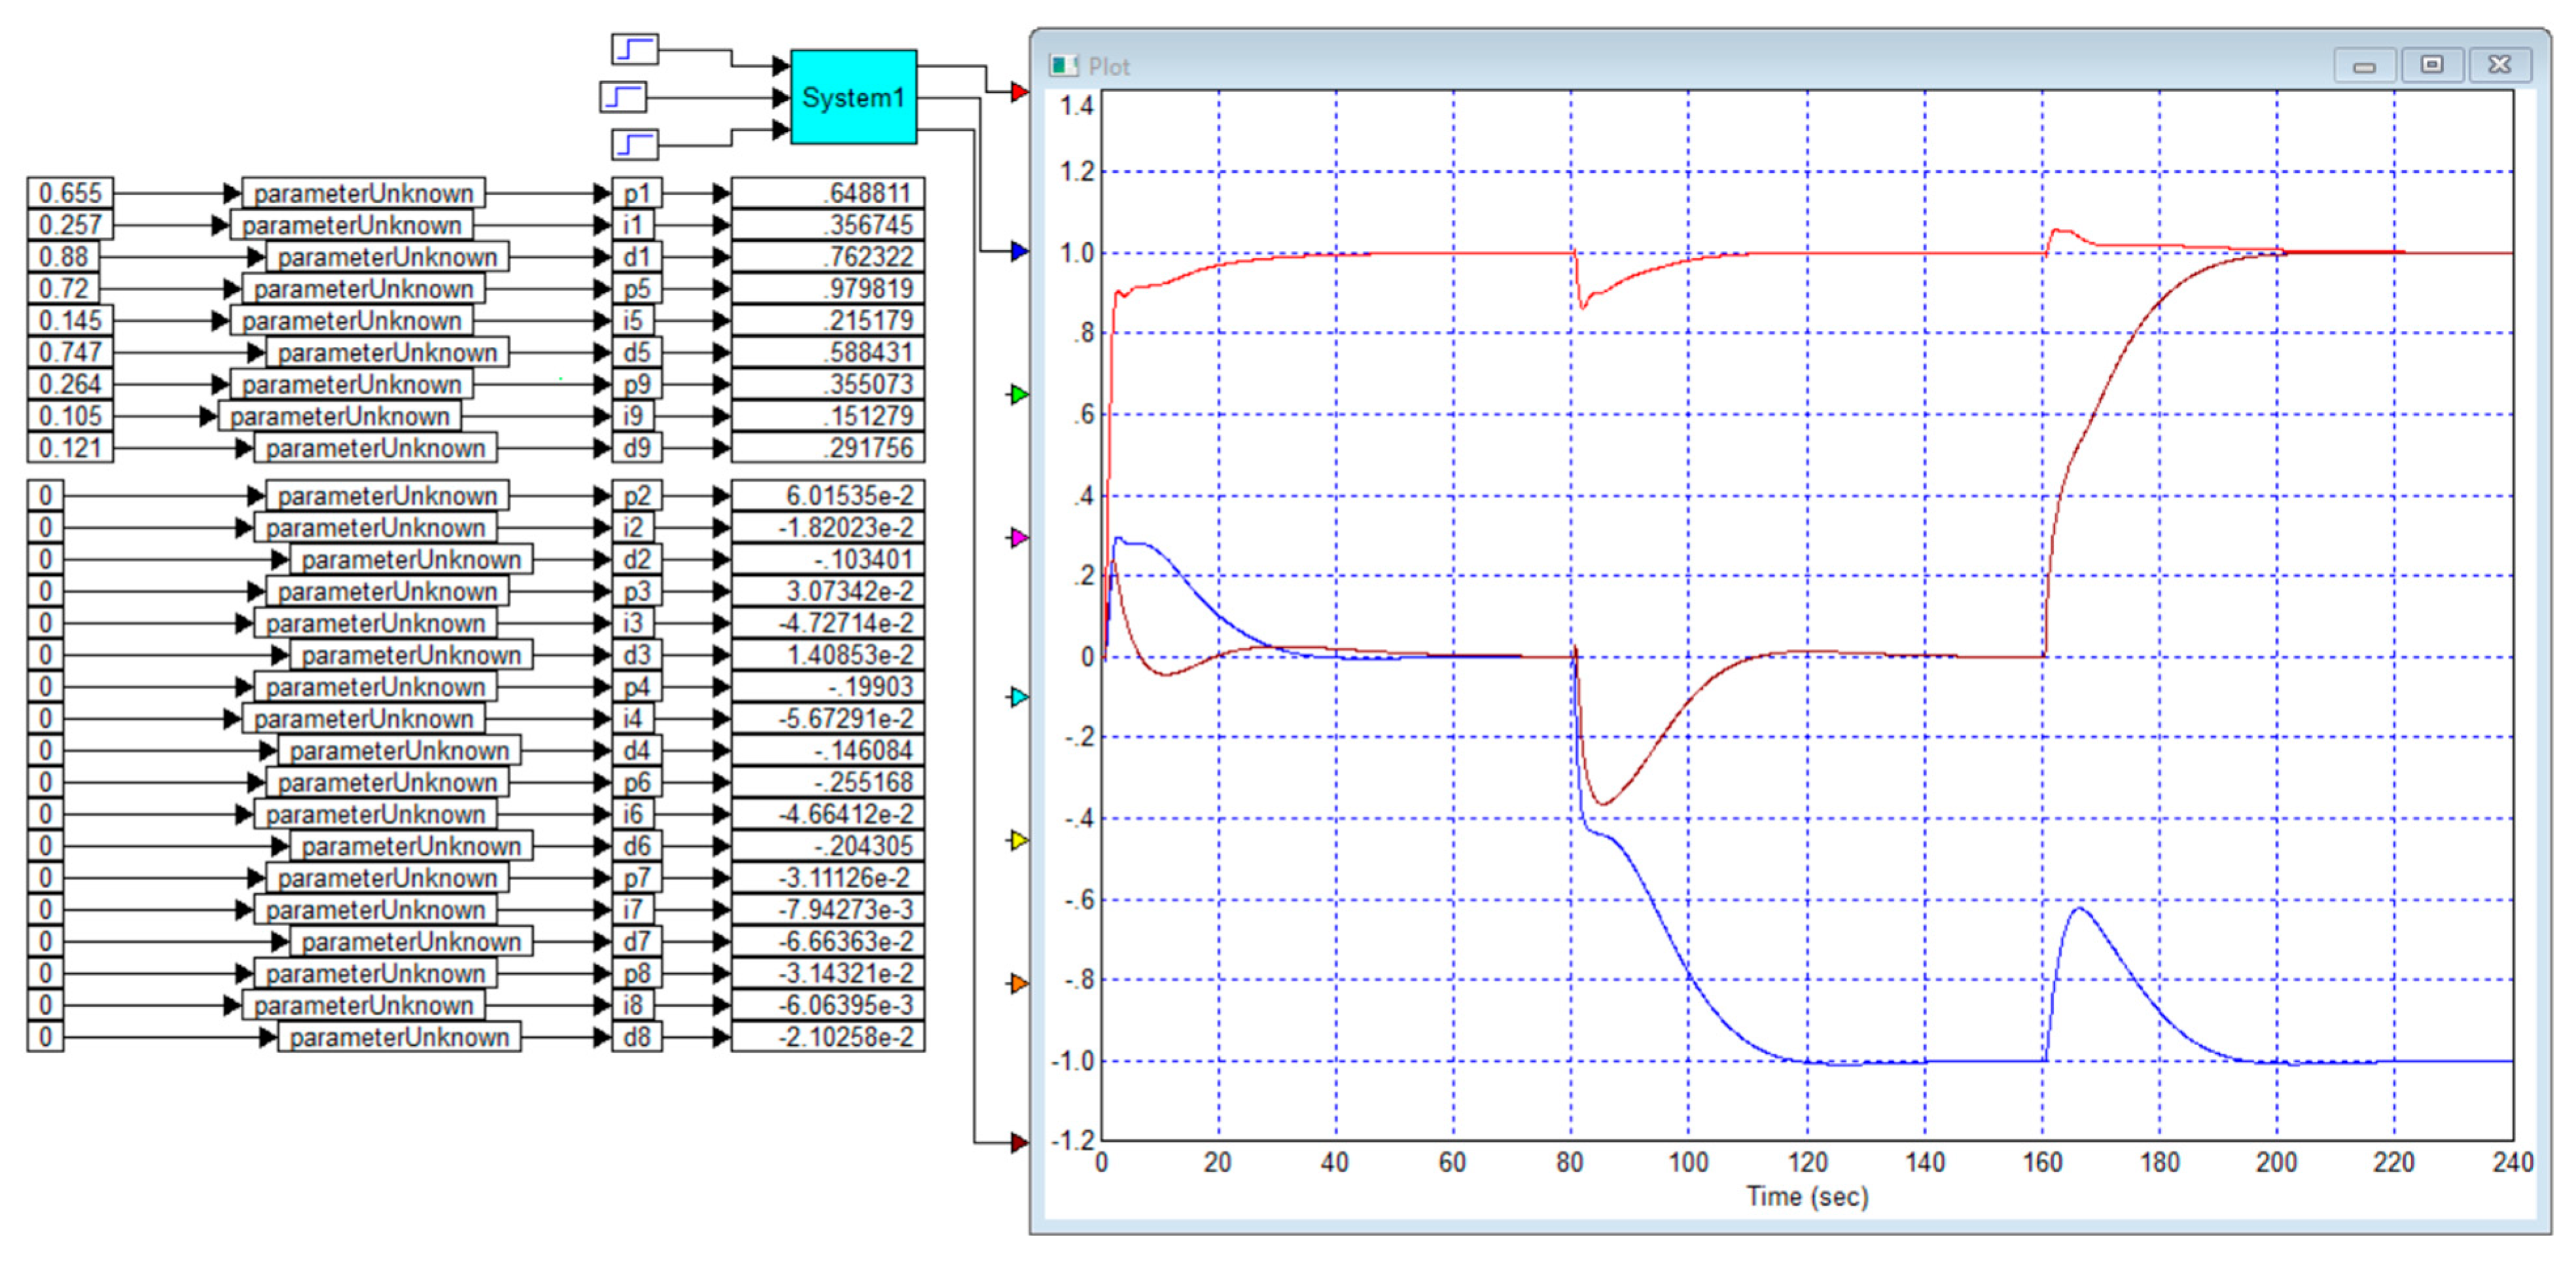Image resolution: width=2576 pixels, height=1261 pixels.
Task: Click the p1 variable block
Action: 636,193
